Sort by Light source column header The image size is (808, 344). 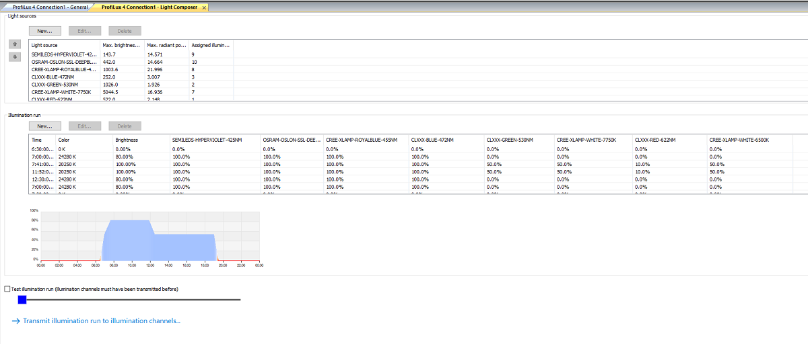(x=65, y=45)
